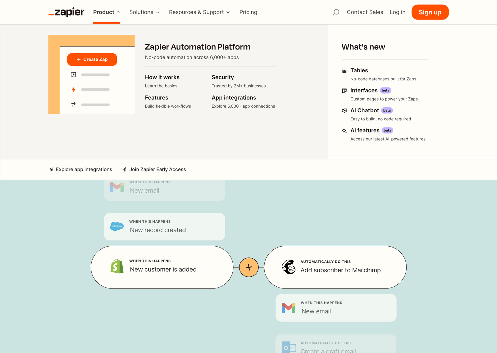Open Interfaces beta link
Screen dimensions: 497x353
tap(364, 90)
